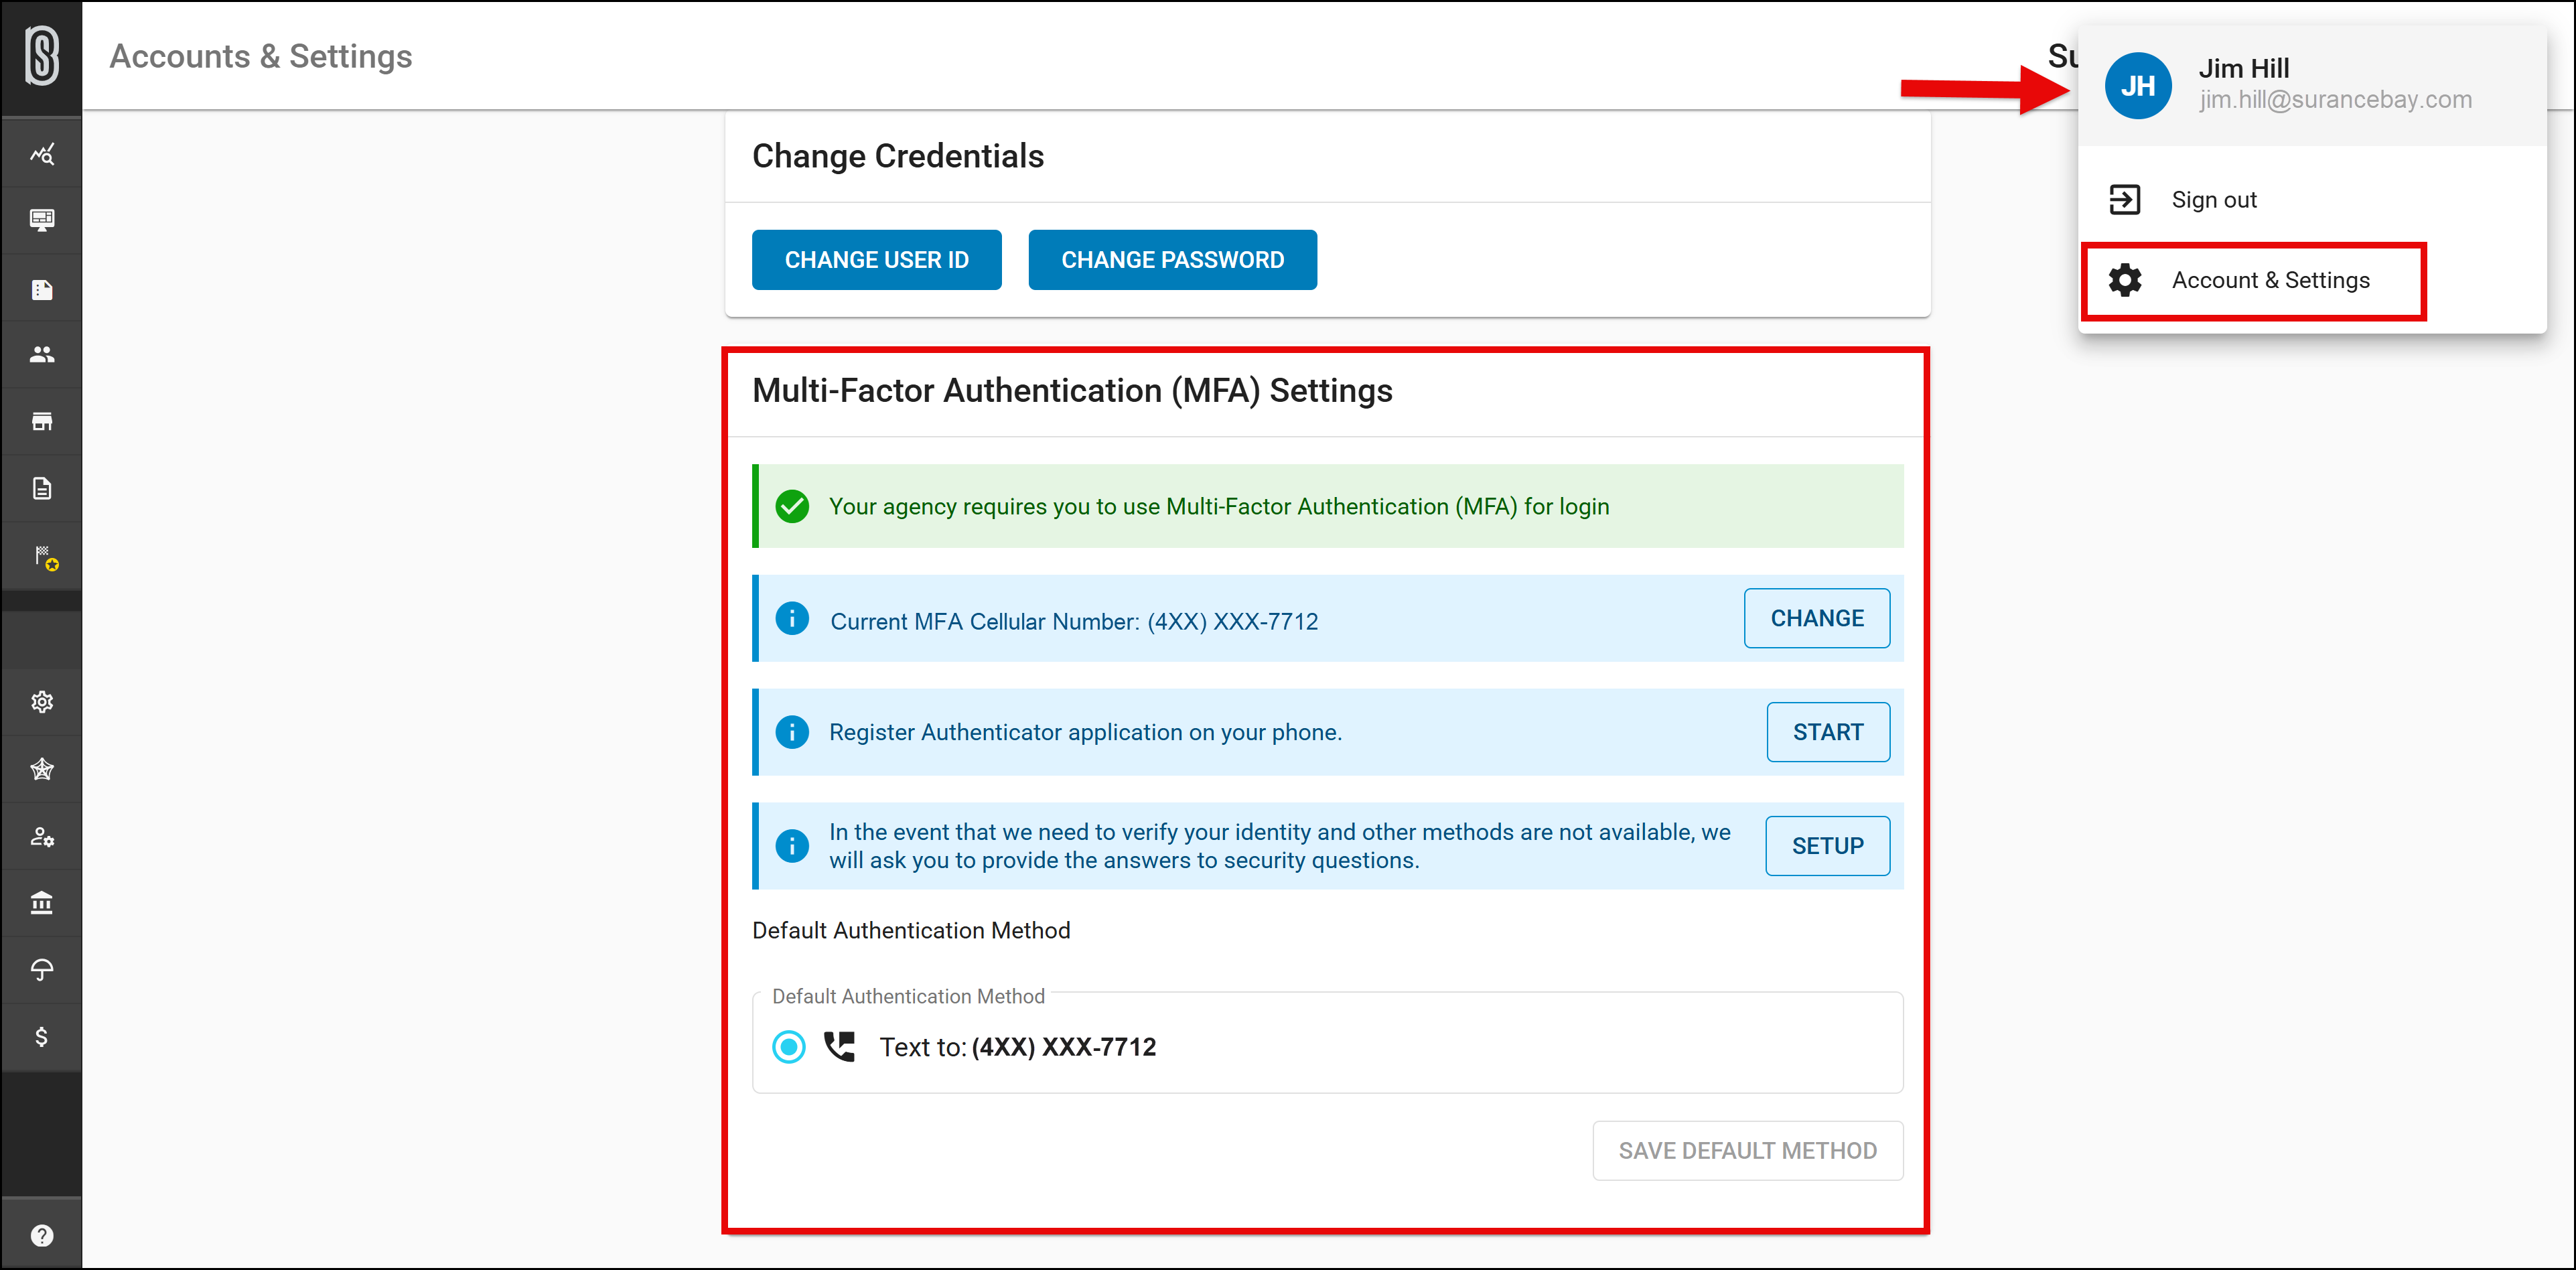Image resolution: width=2576 pixels, height=1270 pixels.
Task: Click the document checklist icon in sidebar
Action: click(41, 288)
